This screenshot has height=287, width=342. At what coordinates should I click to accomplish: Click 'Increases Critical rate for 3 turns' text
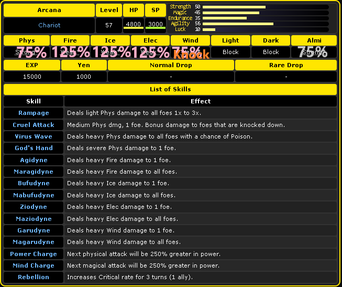coord(130,277)
